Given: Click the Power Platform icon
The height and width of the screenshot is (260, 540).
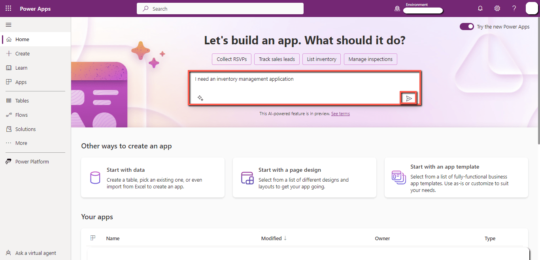Looking at the screenshot, I should coord(9,161).
